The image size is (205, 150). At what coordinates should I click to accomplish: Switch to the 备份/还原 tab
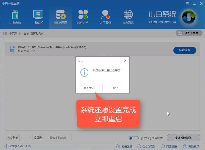60,17
